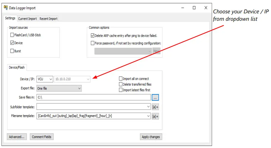Viewport: 271px width, 148px height.
Task: Check Import all on connect
Action: pos(121,79)
